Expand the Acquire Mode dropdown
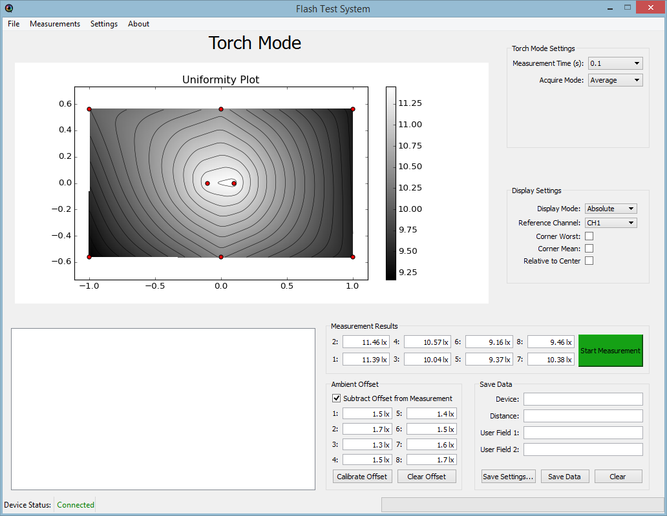This screenshot has height=516, width=667. coord(615,80)
